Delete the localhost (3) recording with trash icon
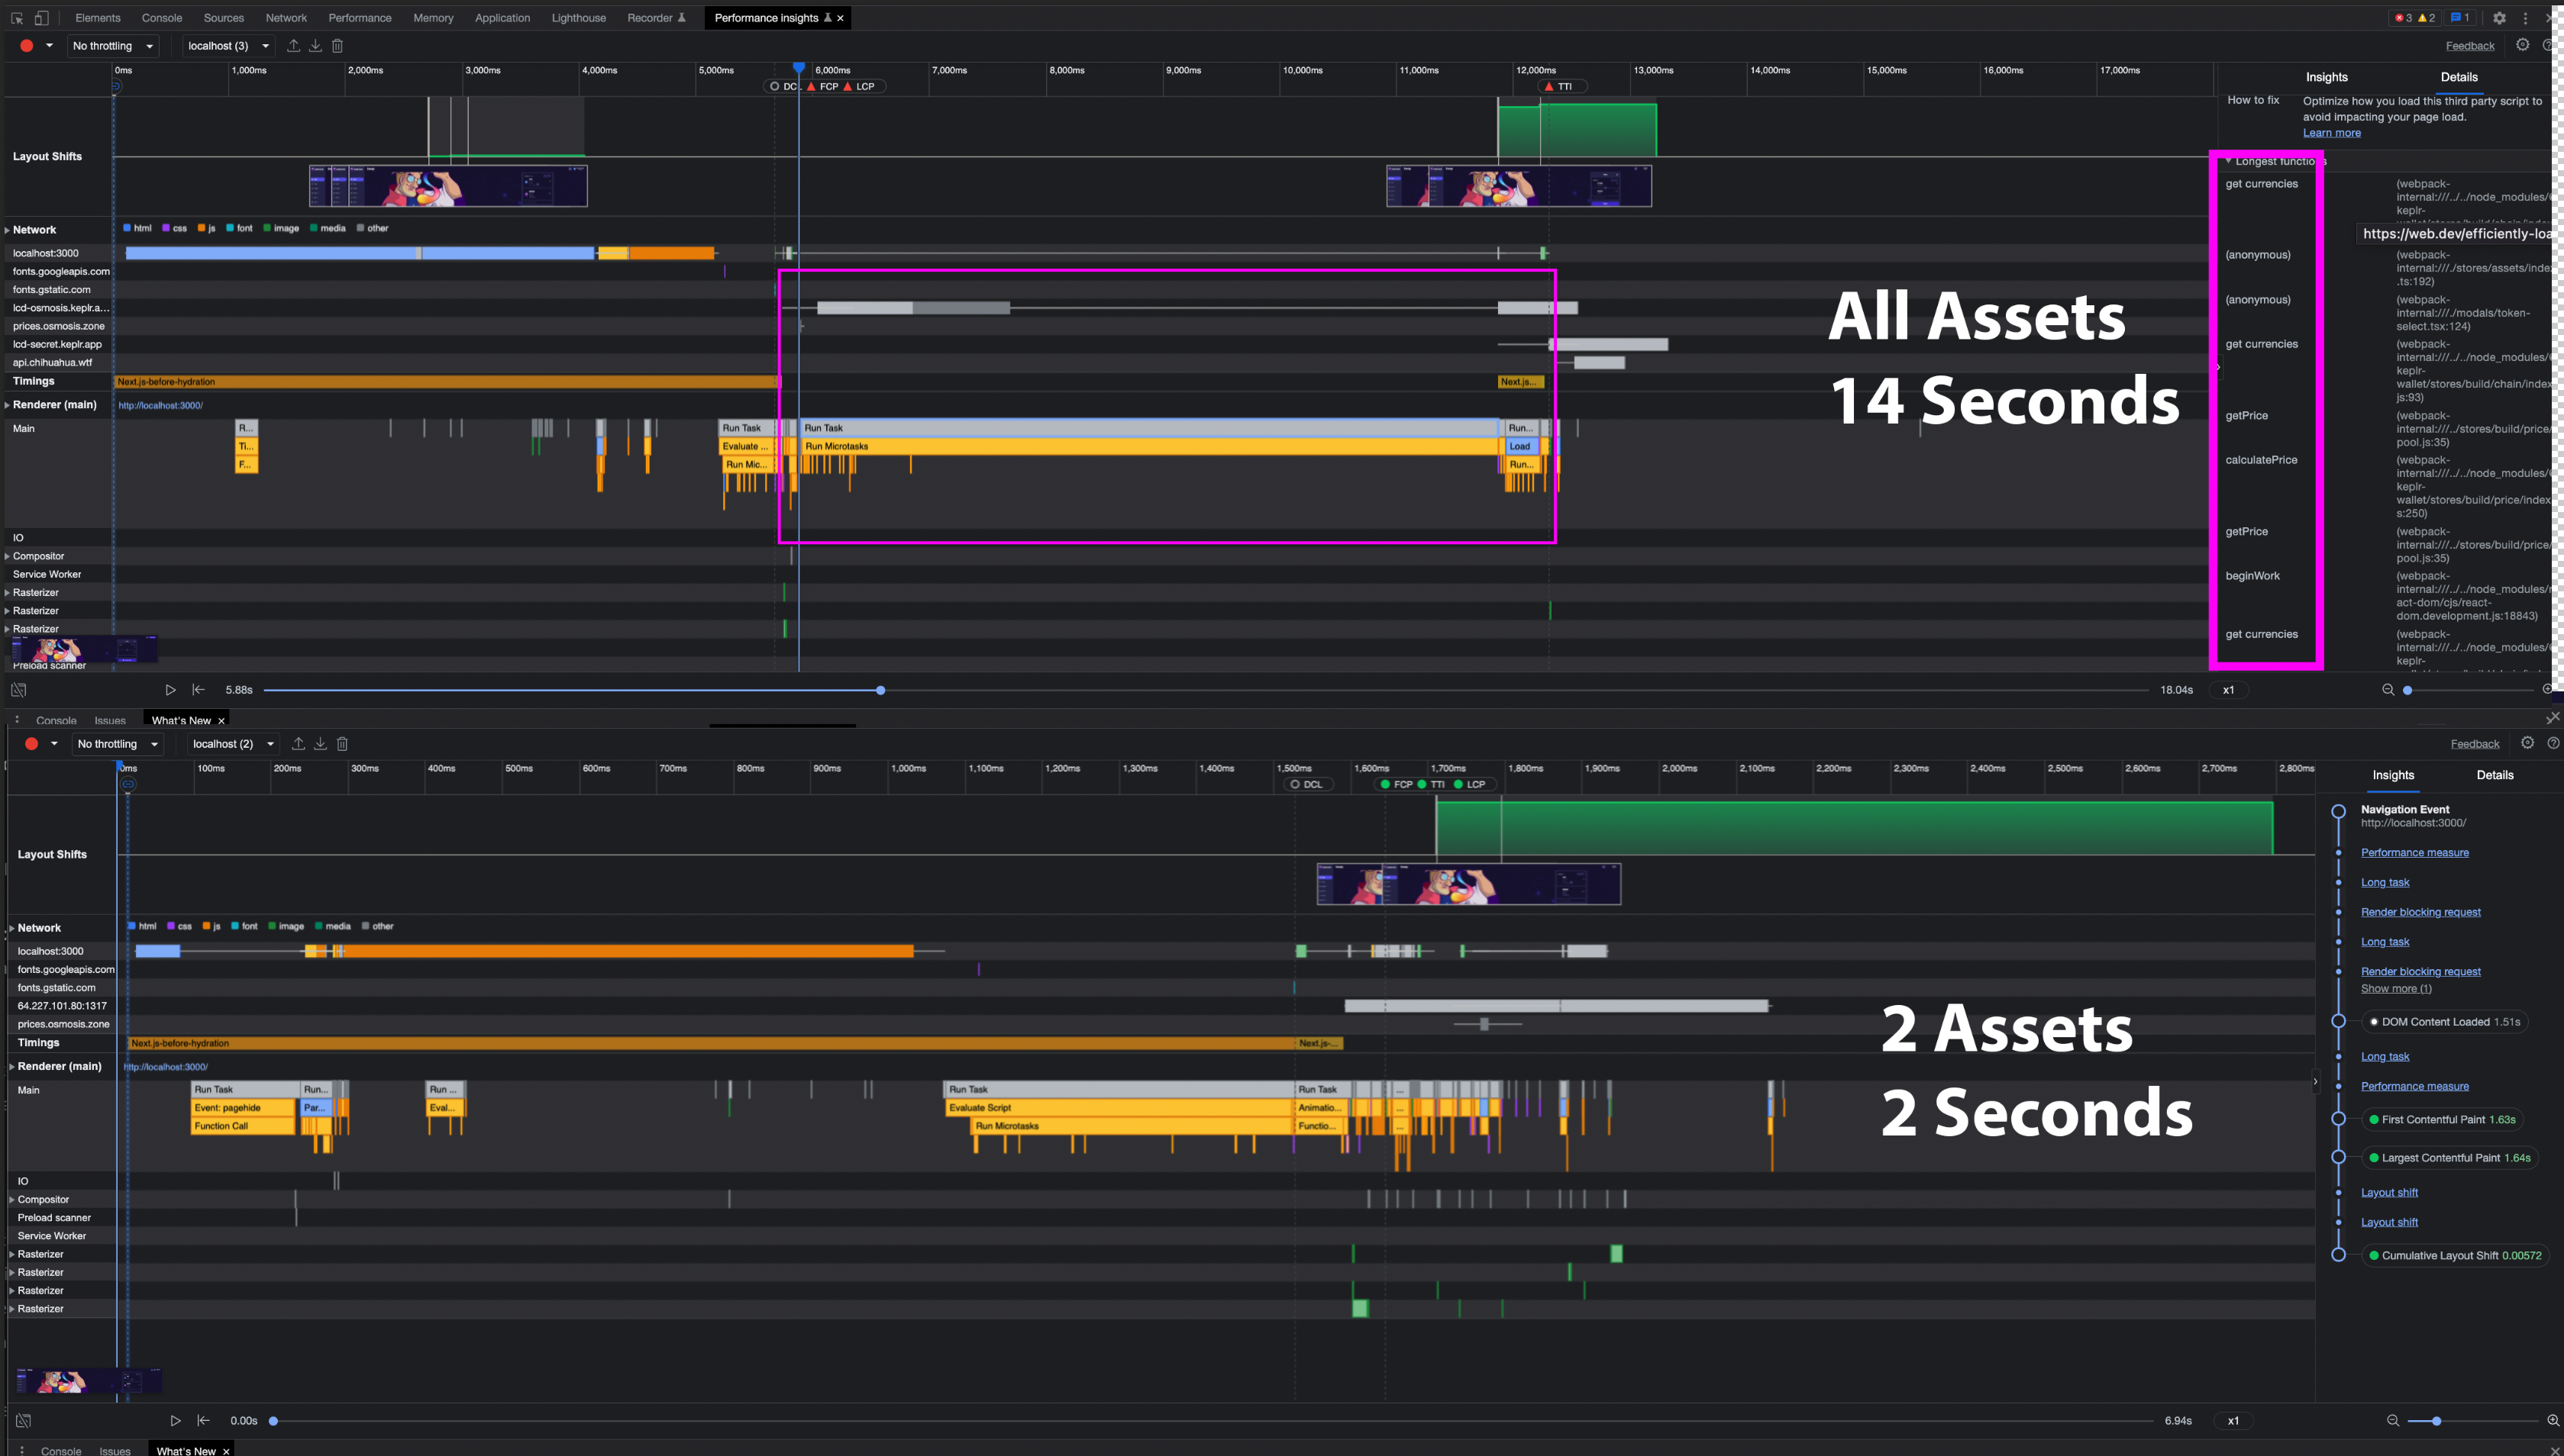This screenshot has width=2564, height=1456. [338, 46]
